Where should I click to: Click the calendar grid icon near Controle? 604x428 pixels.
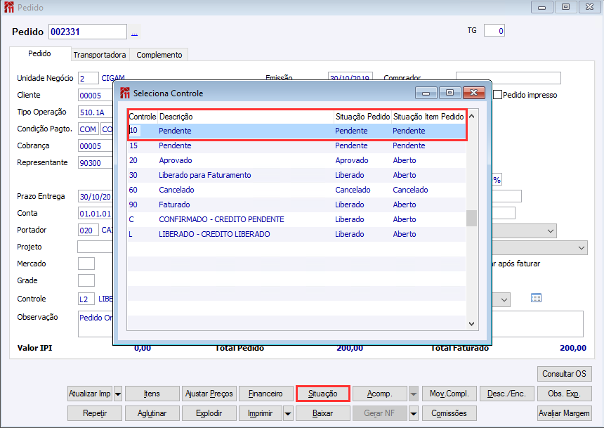(536, 298)
